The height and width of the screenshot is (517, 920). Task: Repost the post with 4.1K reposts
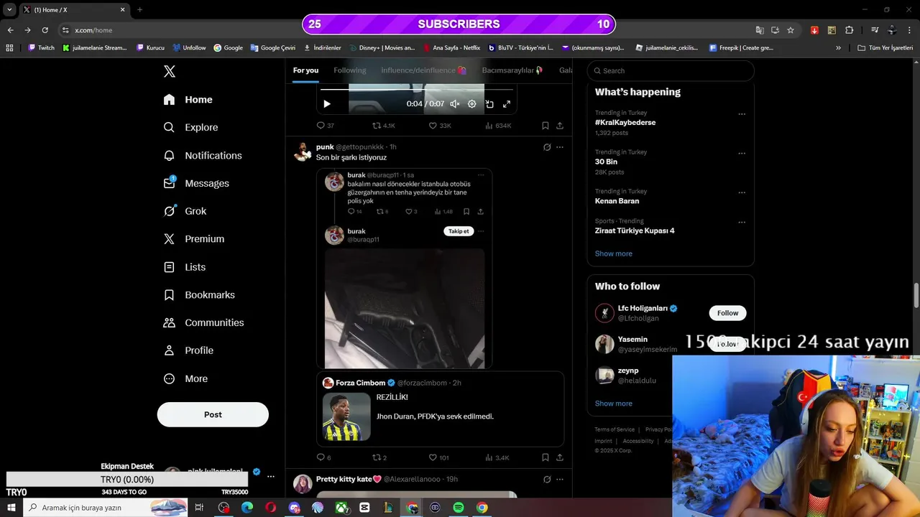(384, 126)
